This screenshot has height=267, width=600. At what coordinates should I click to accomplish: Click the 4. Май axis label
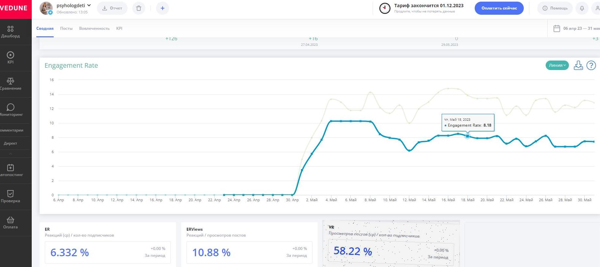tap(331, 200)
